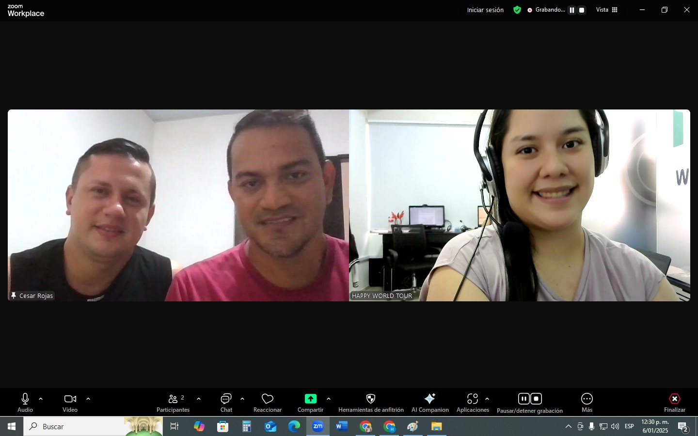Click the red Finalizar button

tap(674, 399)
